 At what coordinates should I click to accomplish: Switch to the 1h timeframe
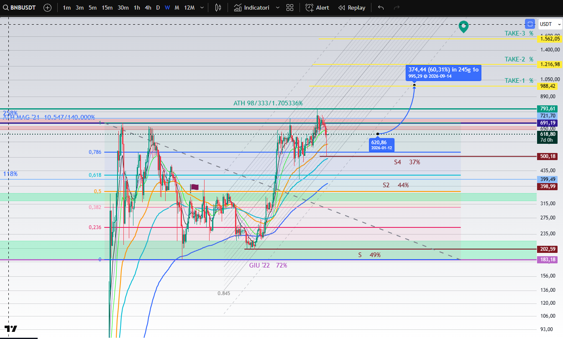click(137, 8)
